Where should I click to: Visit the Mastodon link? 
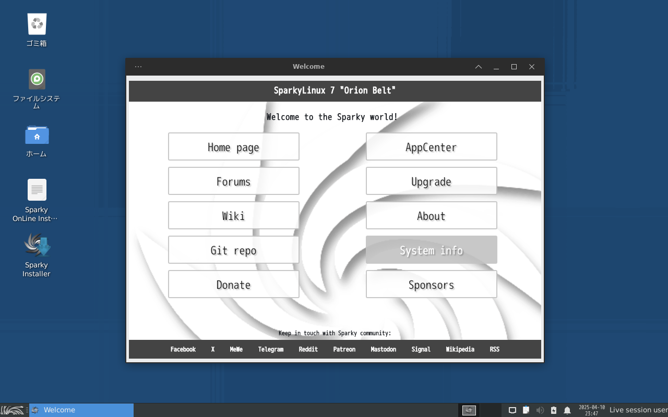pos(384,349)
